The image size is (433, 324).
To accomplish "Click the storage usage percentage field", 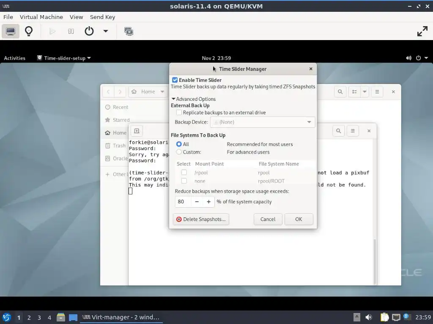I will click(183, 202).
